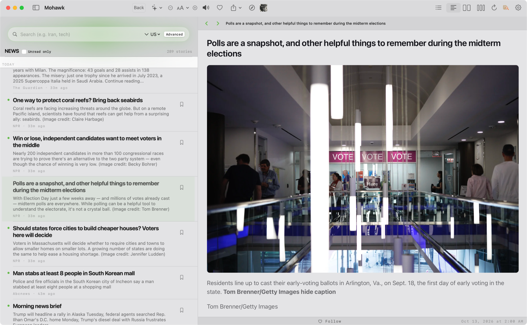Open the AA font size control
Image resolution: width=527 pixels, height=325 pixels.
[x=180, y=8]
